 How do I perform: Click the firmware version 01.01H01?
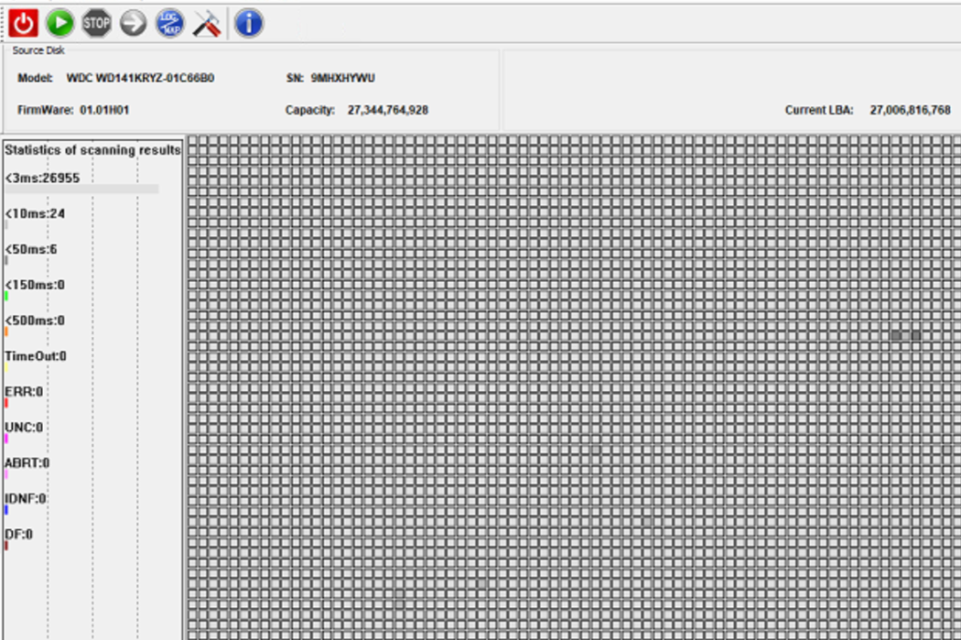pyautogui.click(x=104, y=110)
